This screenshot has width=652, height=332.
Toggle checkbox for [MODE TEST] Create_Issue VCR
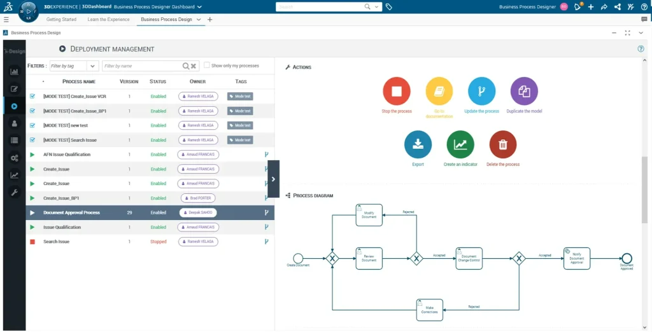point(32,97)
